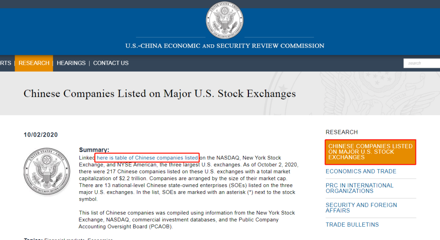Click the commission seal logo in header
Screen dimensions: 440x240
224,20
